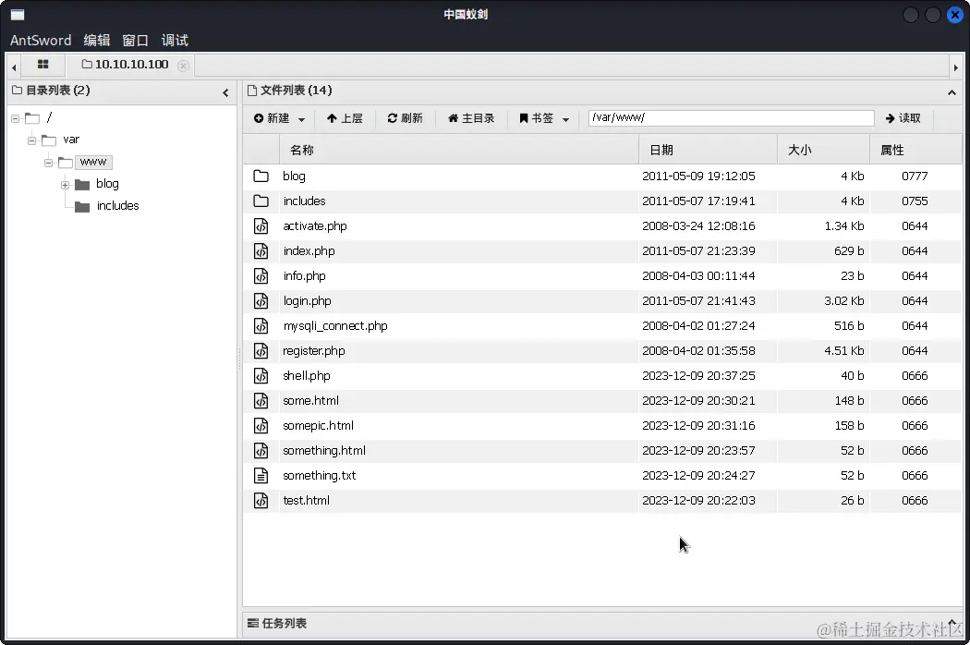The width and height of the screenshot is (970, 645).
Task: Click the 0777 permission cell
Action: tap(915, 176)
